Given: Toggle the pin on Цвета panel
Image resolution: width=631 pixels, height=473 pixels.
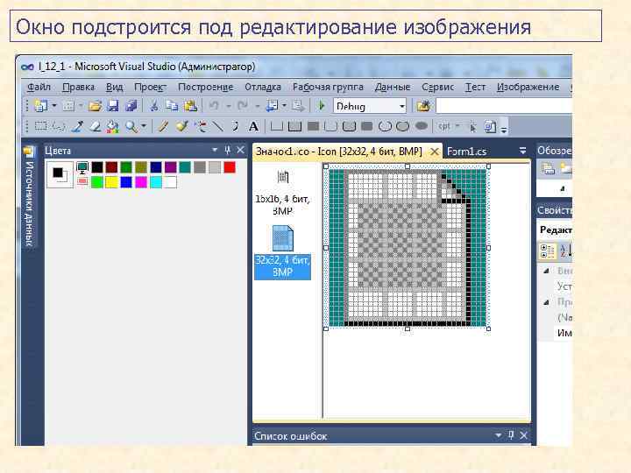Looking at the screenshot, I should click(x=227, y=150).
